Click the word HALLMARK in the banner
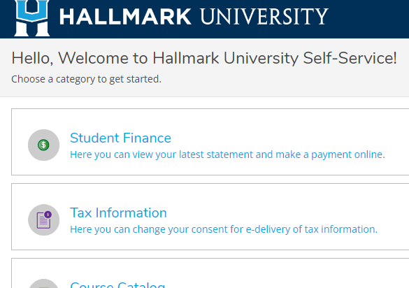This screenshot has height=288, width=409. click(x=125, y=17)
